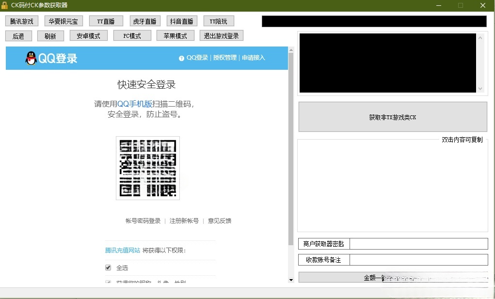Image resolution: width=495 pixels, height=299 pixels.
Task: Click the QQ penguin logo icon
Action: (32, 57)
